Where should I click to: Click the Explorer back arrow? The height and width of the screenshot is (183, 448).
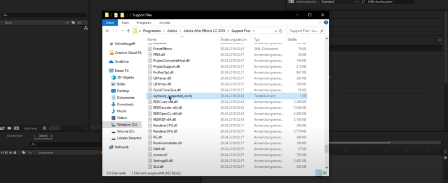point(108,31)
